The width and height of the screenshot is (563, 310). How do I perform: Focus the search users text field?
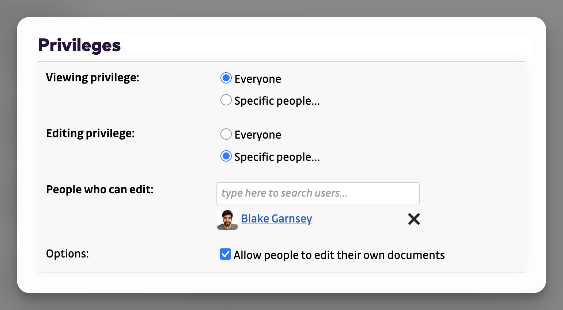pyautogui.click(x=318, y=193)
